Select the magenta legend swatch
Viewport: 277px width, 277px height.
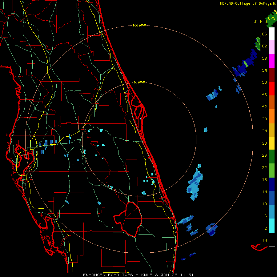click(x=272, y=61)
